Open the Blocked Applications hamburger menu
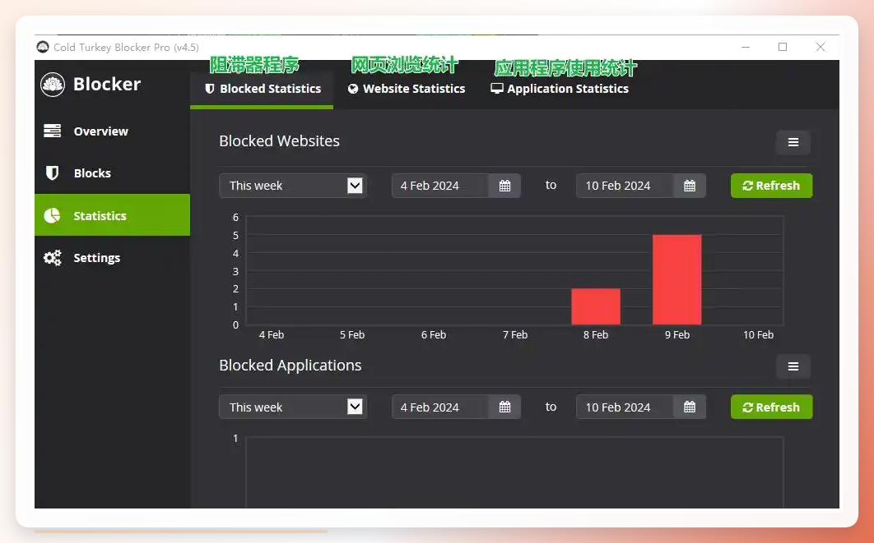Viewport: 874px width, 543px height. click(x=793, y=366)
